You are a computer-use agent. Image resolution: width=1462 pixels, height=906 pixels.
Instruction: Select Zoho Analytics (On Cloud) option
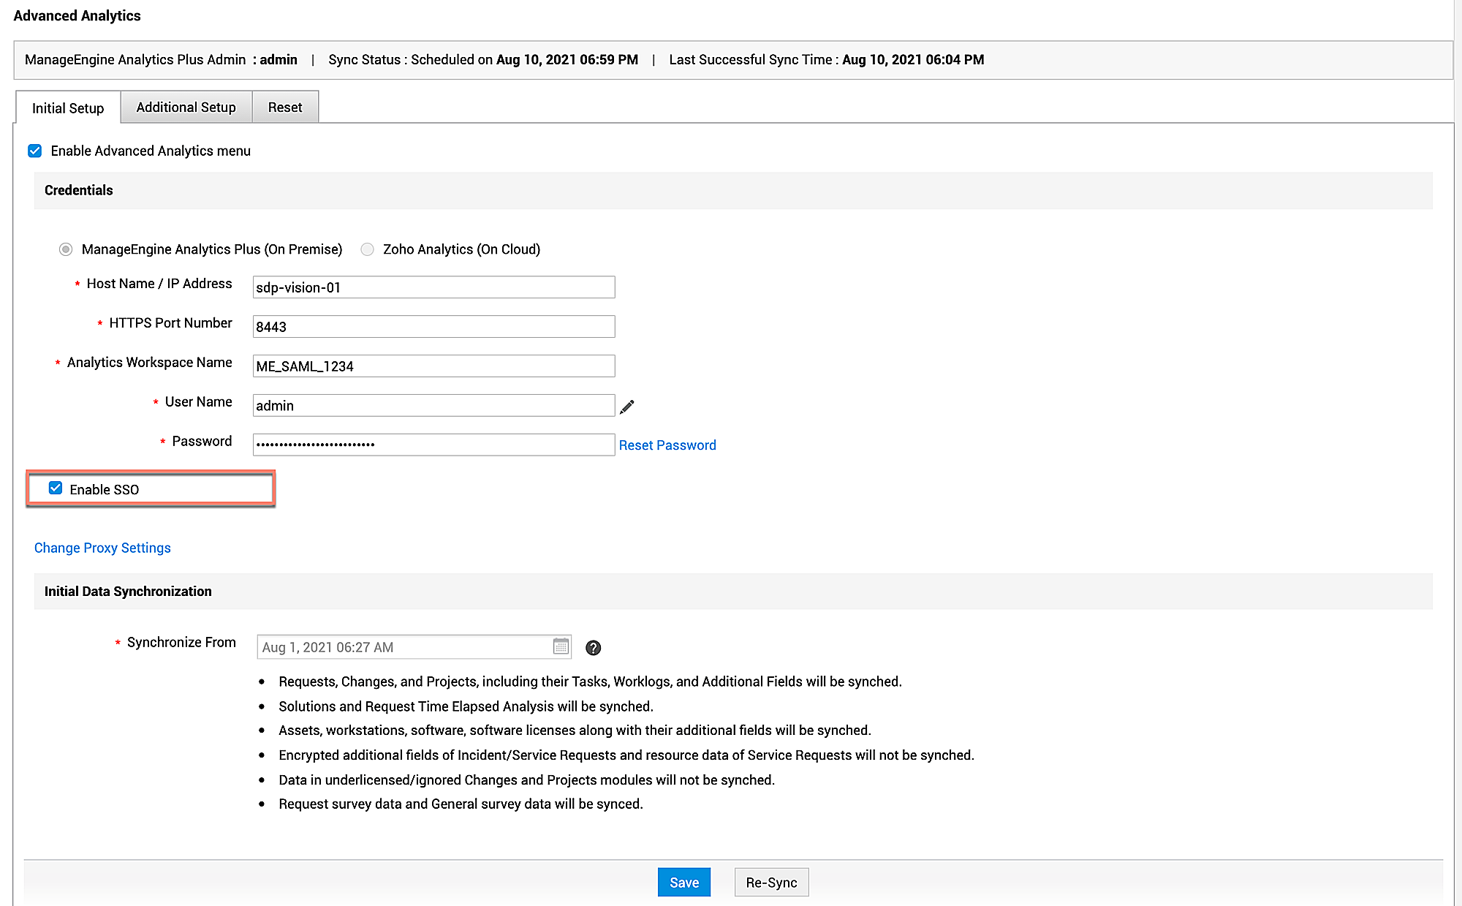click(x=368, y=249)
